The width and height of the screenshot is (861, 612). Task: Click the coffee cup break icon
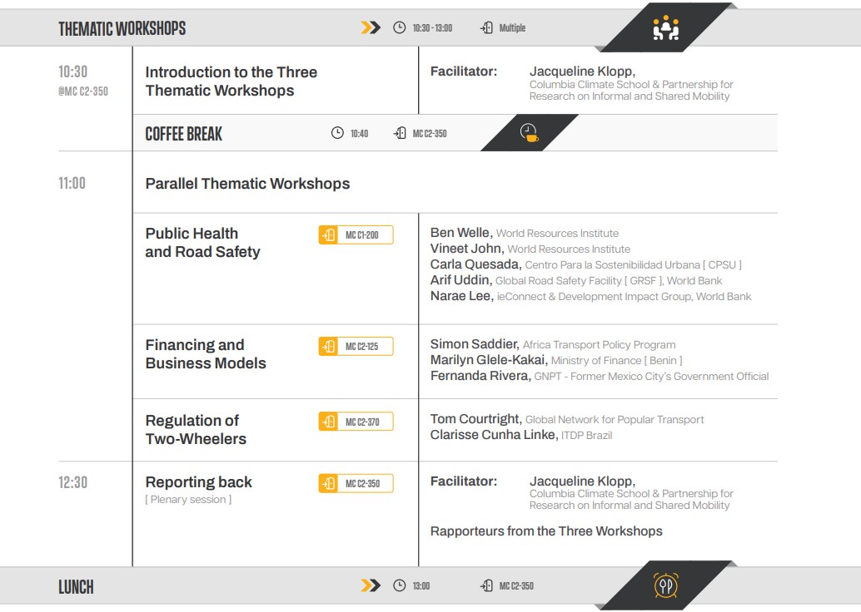point(529,133)
